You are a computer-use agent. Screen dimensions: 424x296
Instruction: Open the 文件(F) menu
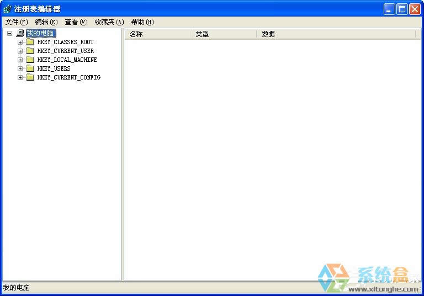pos(16,22)
